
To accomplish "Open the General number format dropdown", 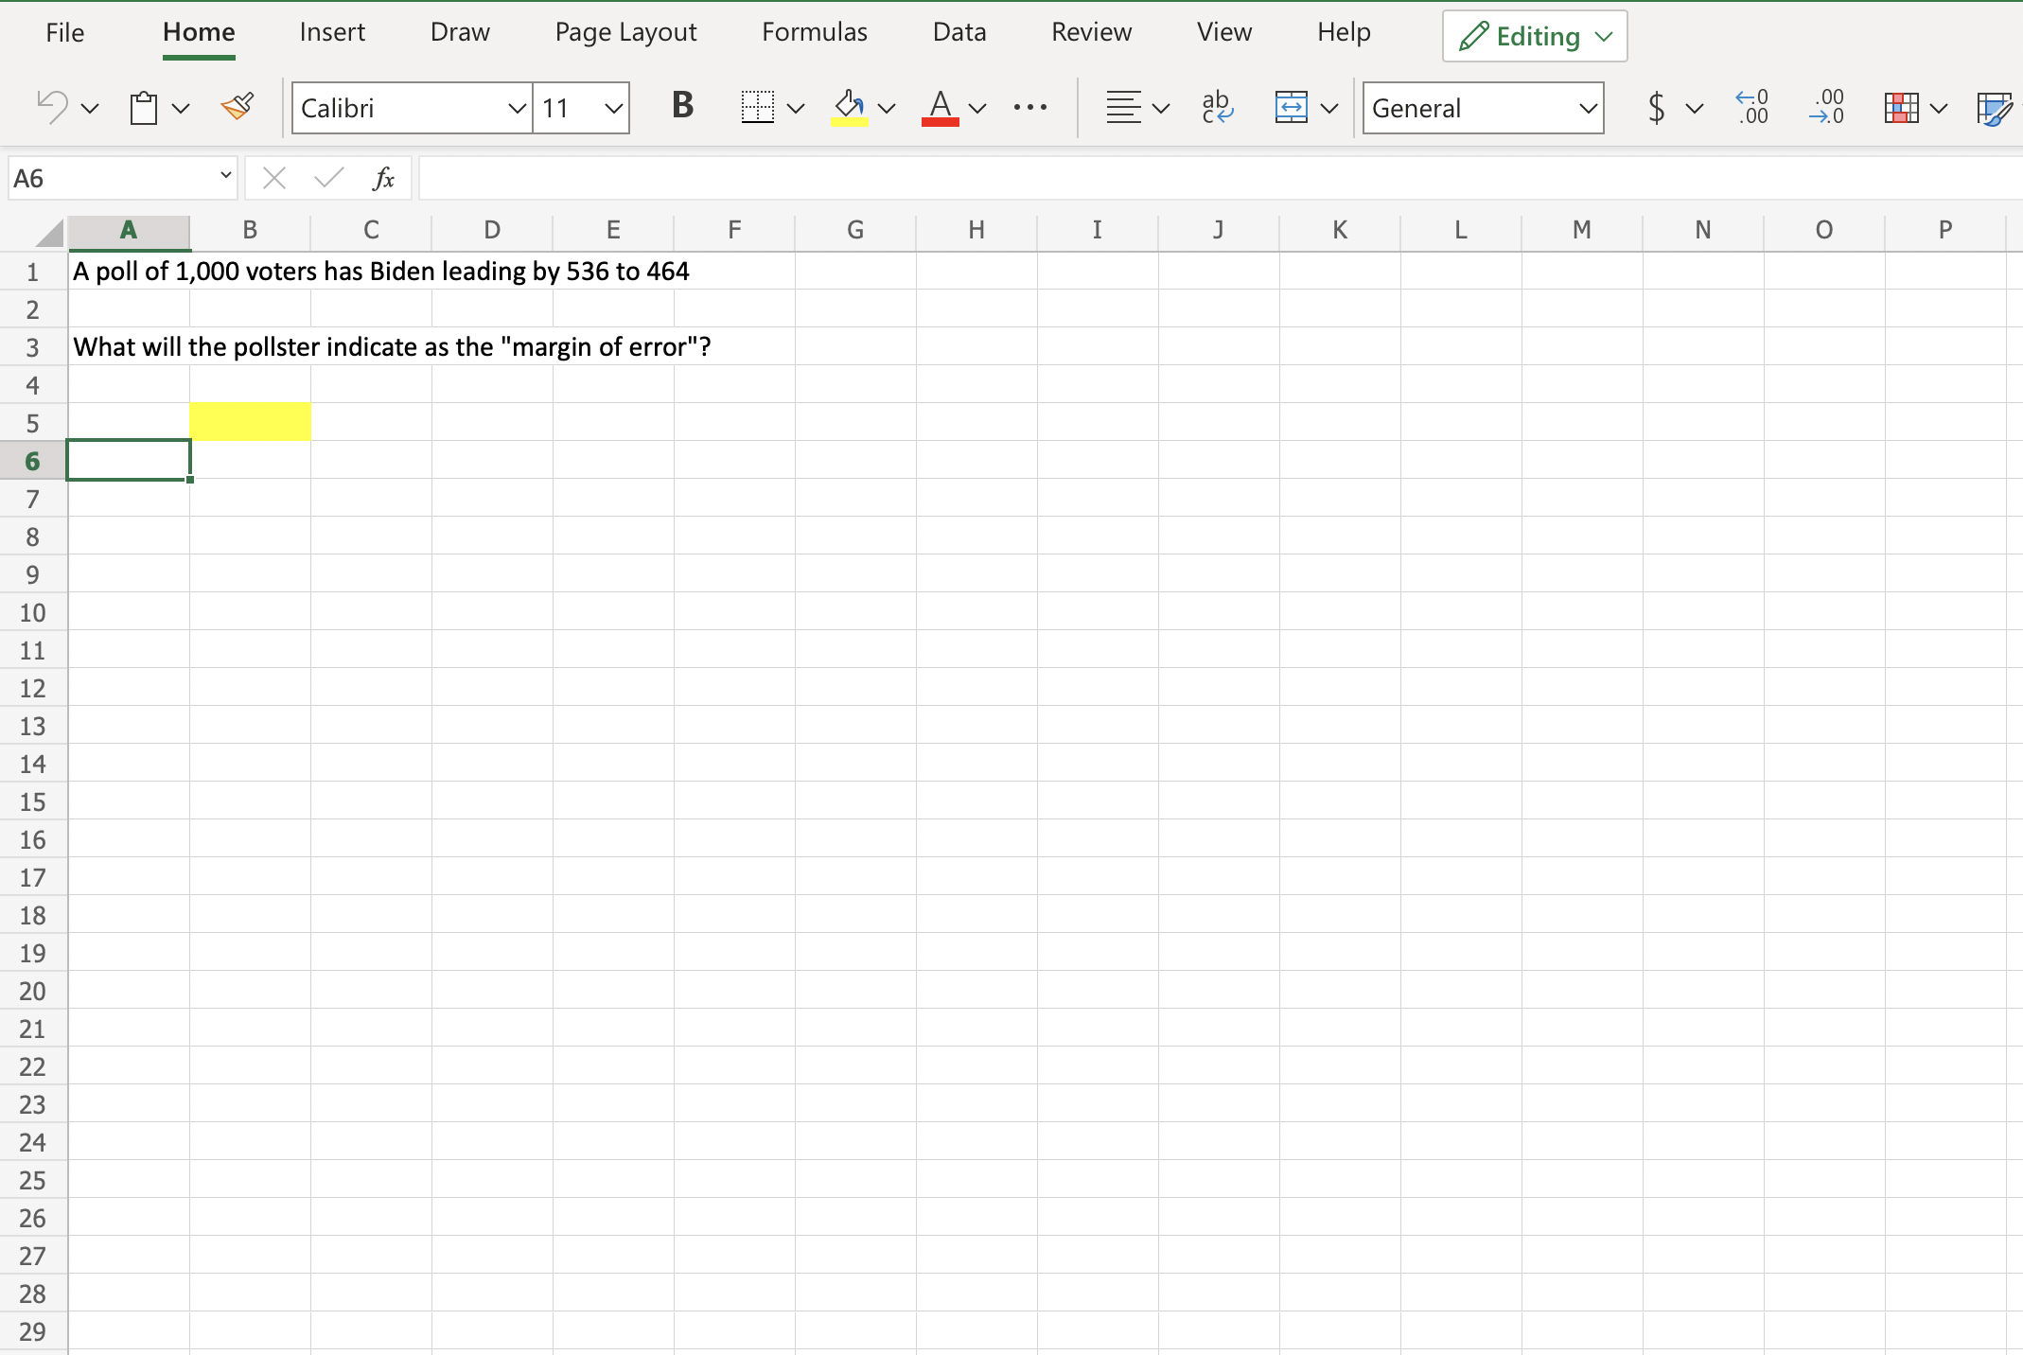I will pos(1588,109).
